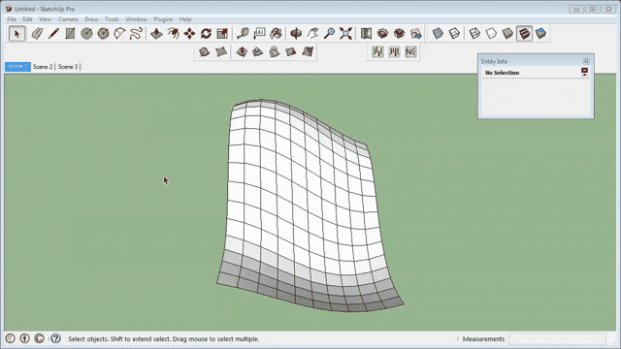This screenshot has width=621, height=349.
Task: Expand Entity Info details arrow
Action: tap(584, 72)
